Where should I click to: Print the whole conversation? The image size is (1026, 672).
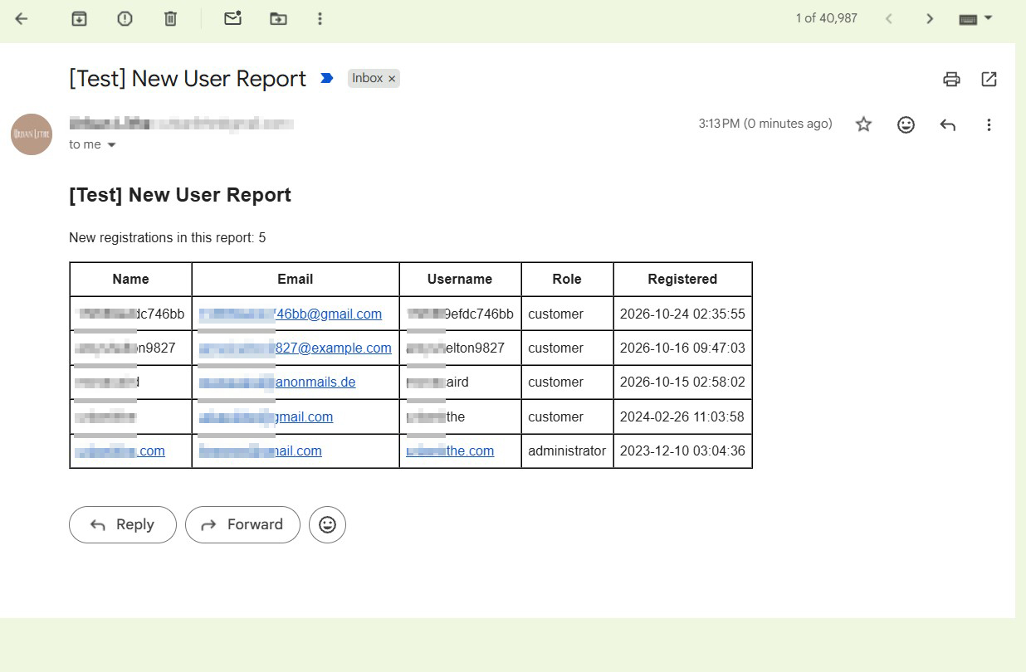pyautogui.click(x=951, y=79)
